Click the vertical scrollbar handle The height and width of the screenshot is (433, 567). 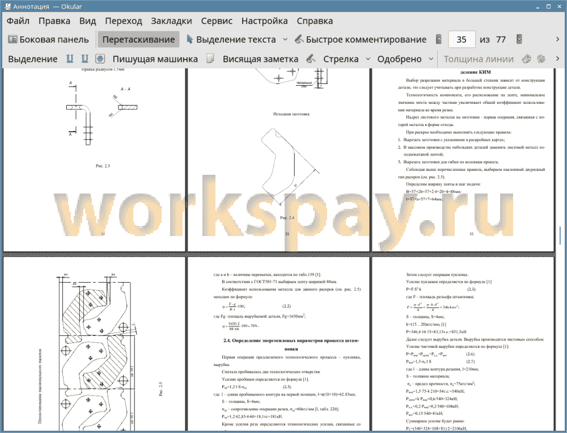click(560, 236)
